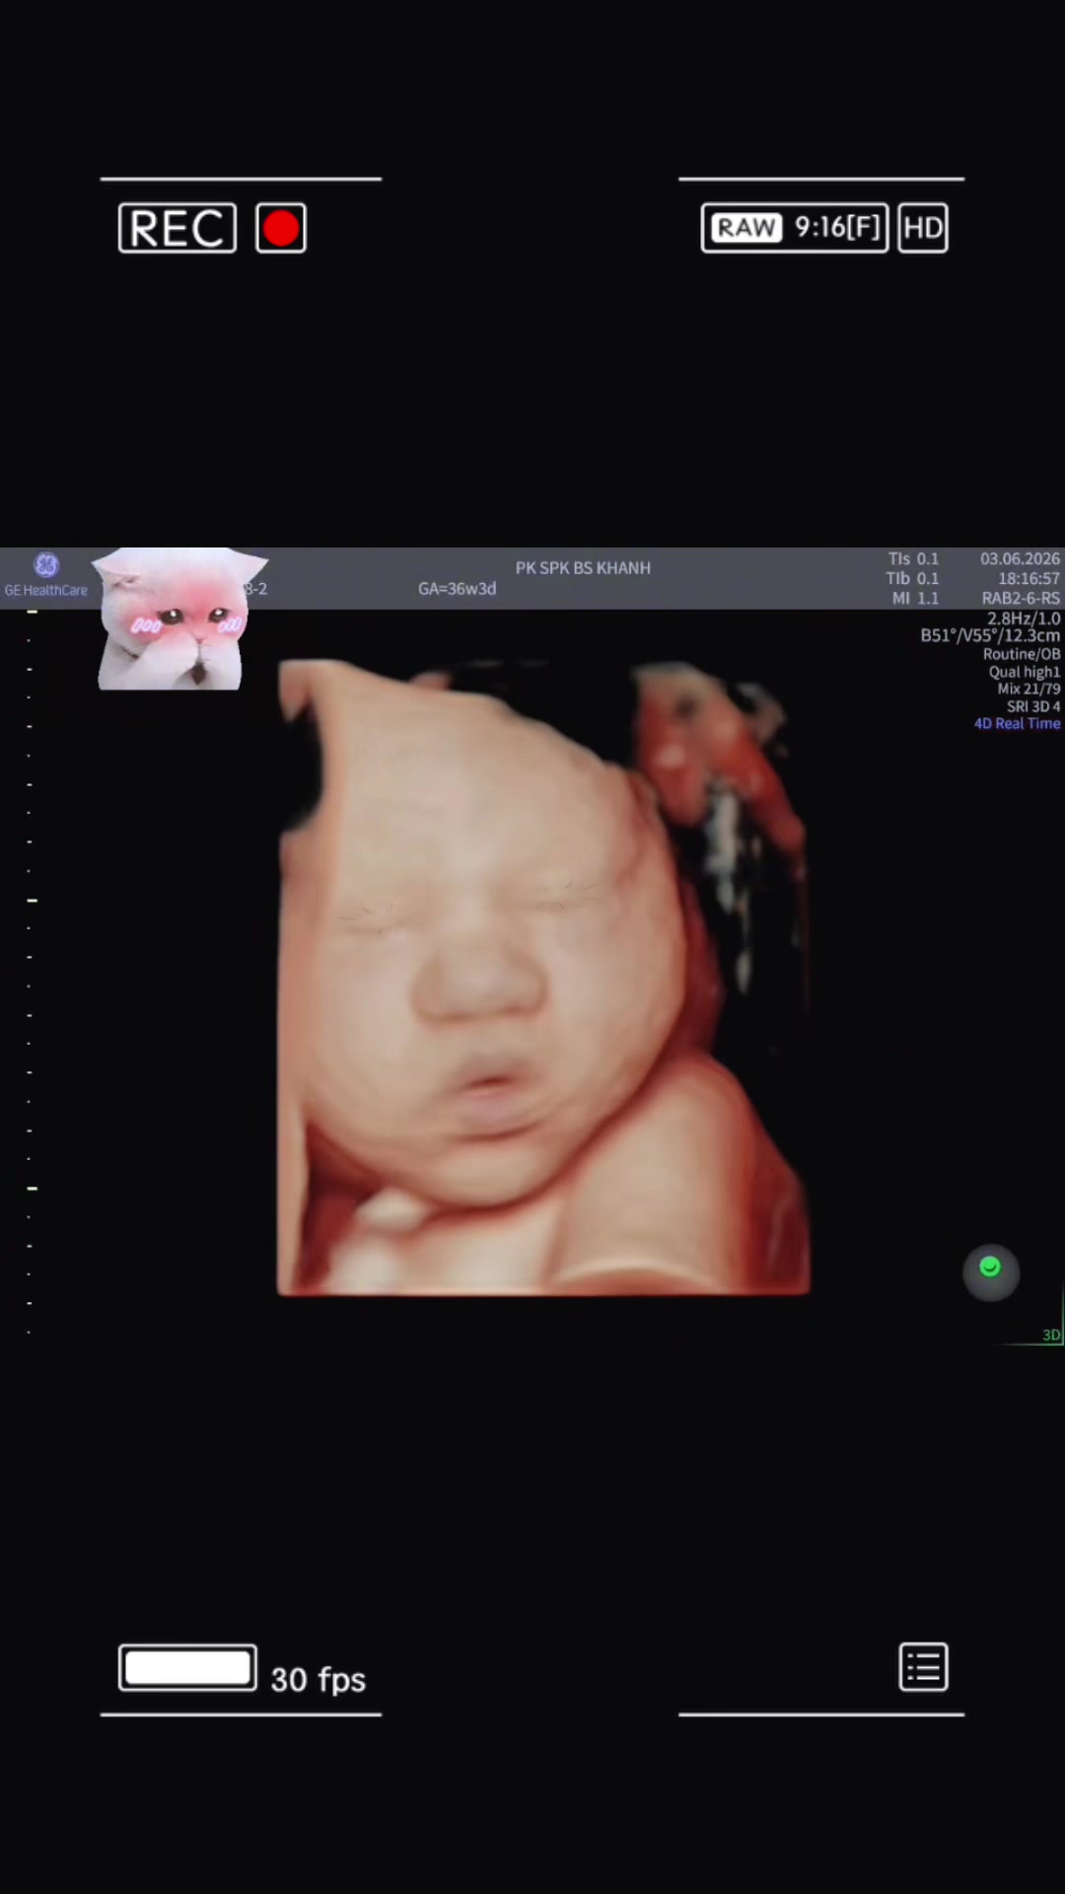
Task: Click the B51°/V55°/12.3cm setting
Action: pos(990,635)
